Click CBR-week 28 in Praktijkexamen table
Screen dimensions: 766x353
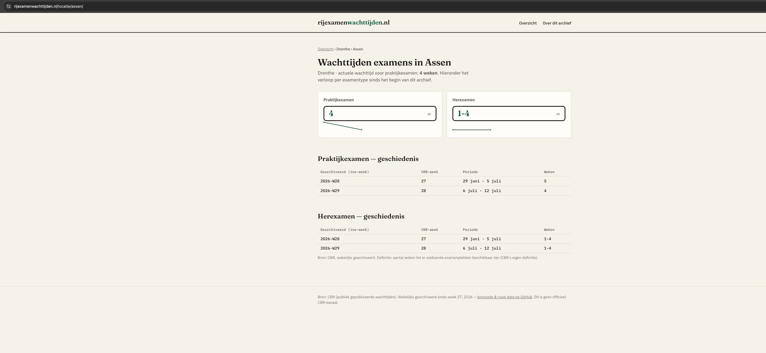[424, 191]
